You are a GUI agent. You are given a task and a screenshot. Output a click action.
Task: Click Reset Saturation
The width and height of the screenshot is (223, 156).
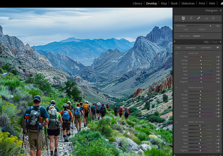(x=196, y=88)
